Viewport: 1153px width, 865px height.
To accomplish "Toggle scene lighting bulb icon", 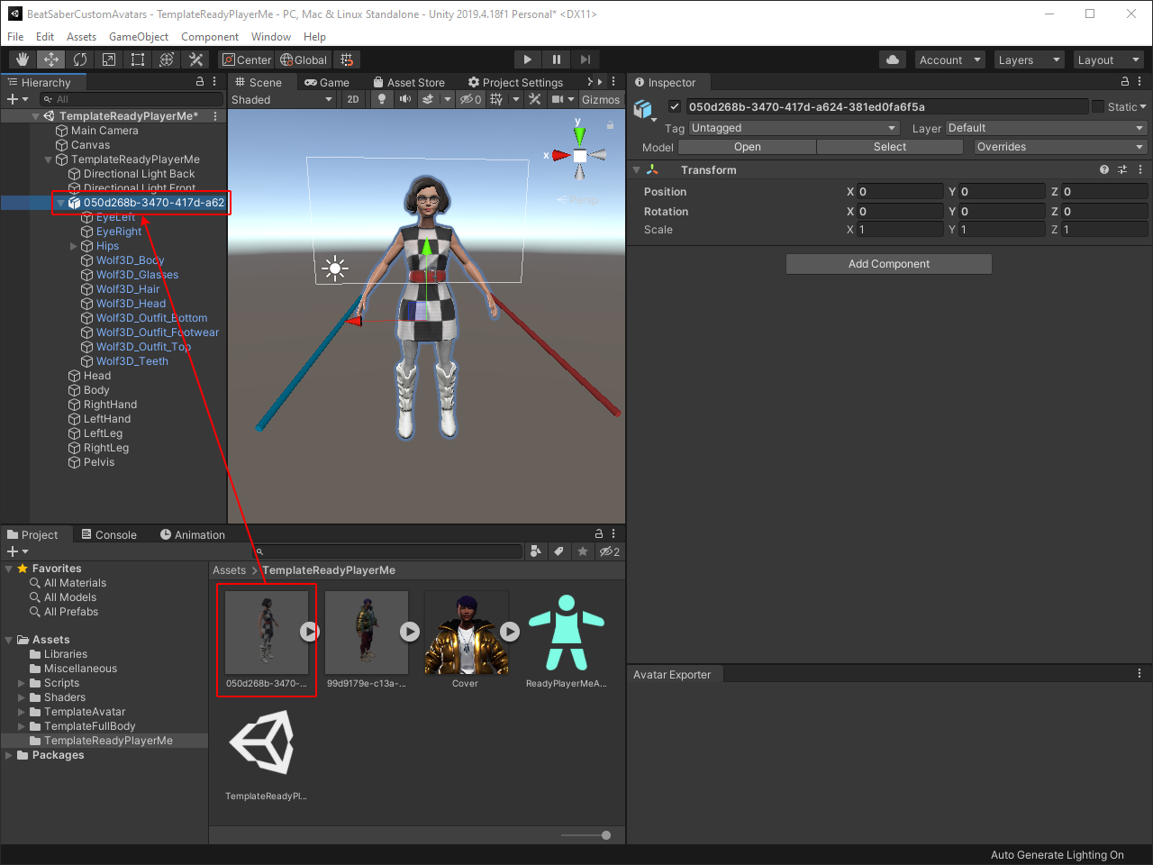I will pos(382,99).
